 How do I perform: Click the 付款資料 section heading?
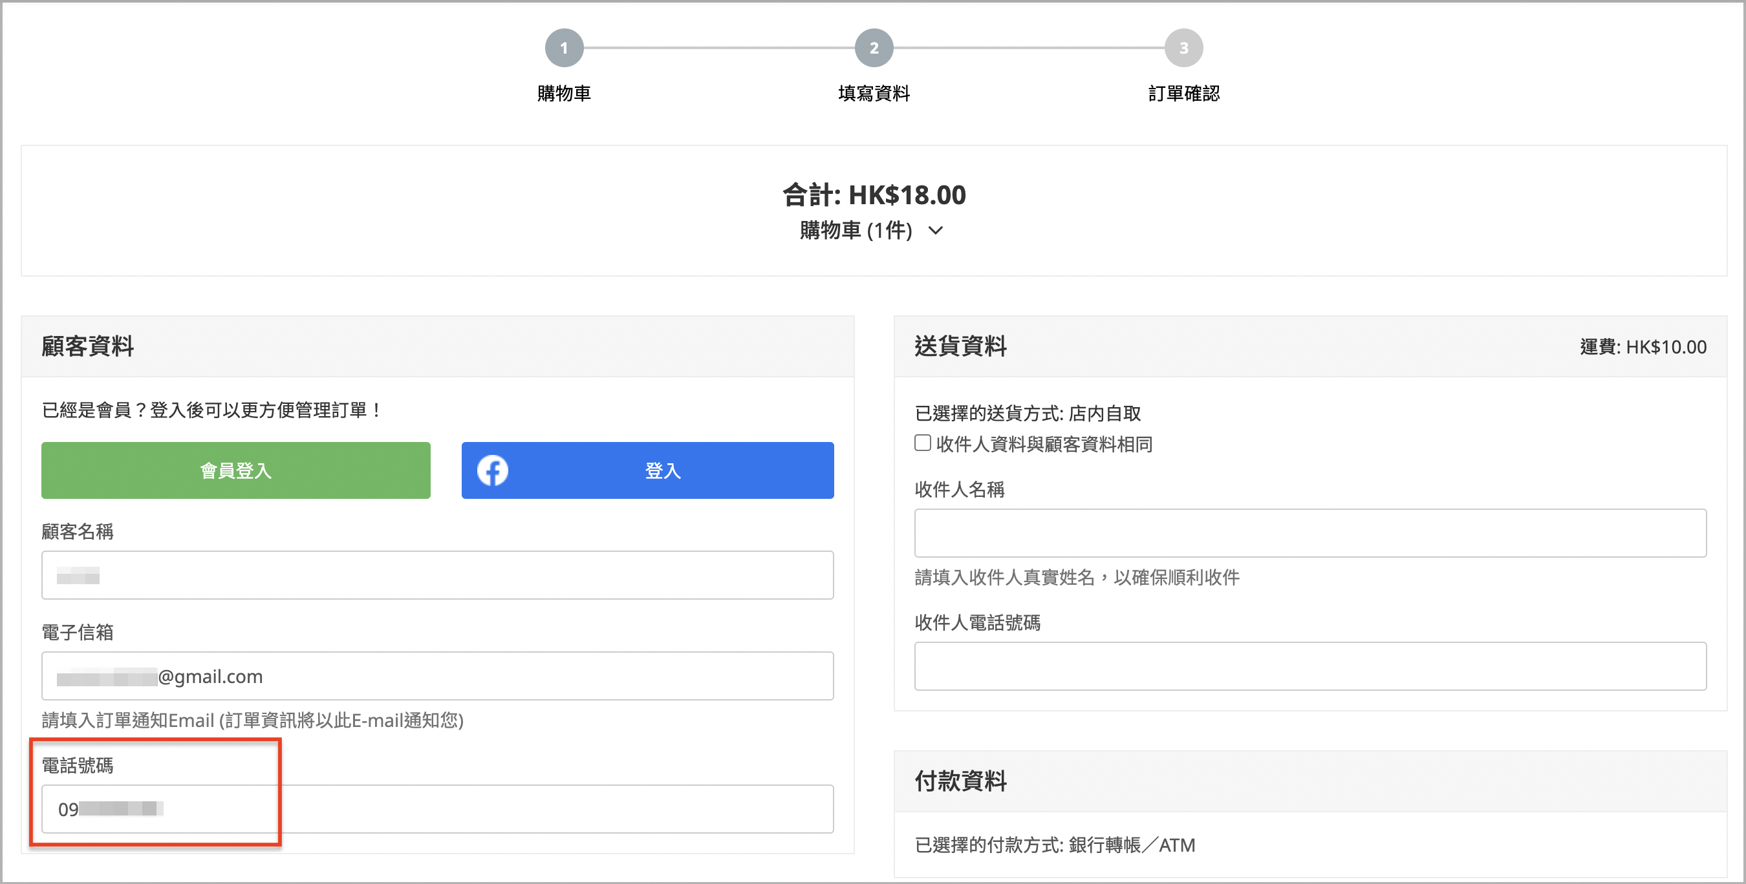coord(961,781)
